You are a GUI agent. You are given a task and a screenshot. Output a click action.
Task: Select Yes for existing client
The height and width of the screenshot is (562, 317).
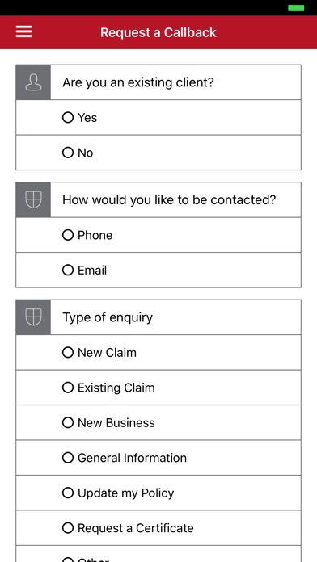[158, 118]
